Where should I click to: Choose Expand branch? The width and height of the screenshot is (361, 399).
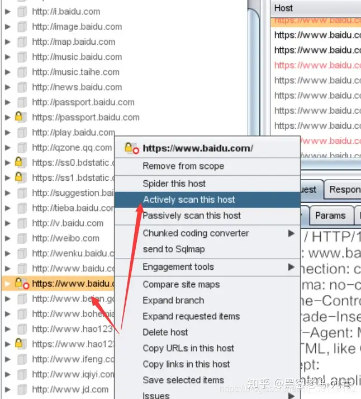point(207,301)
